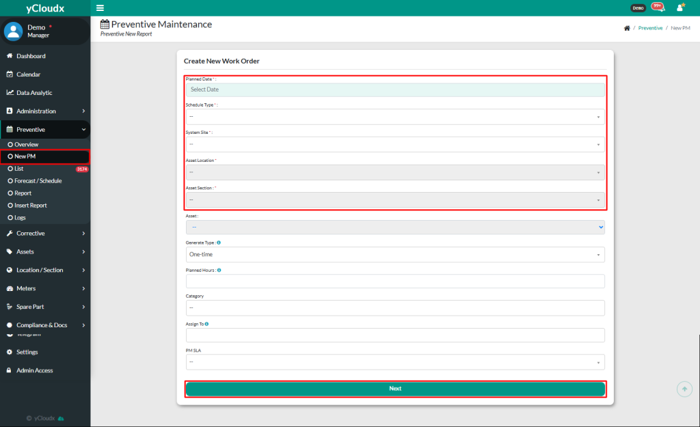
Task: Click the Assign To info icon
Action: (x=206, y=324)
